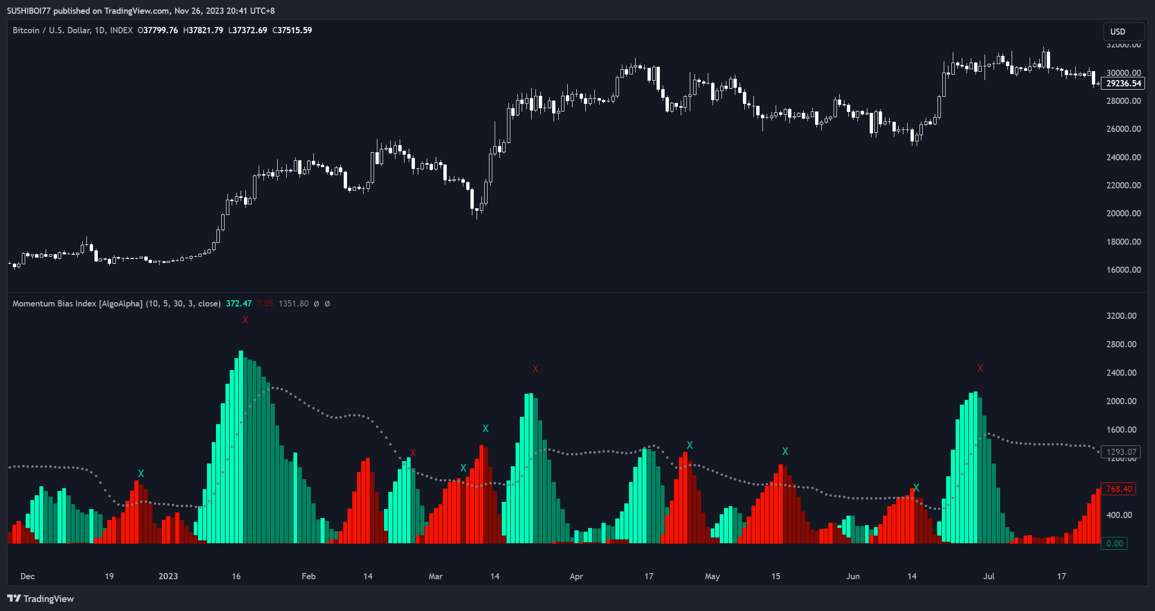This screenshot has height=611, width=1155.
Task: Click the open price O37799.76 value
Action: 158,30
